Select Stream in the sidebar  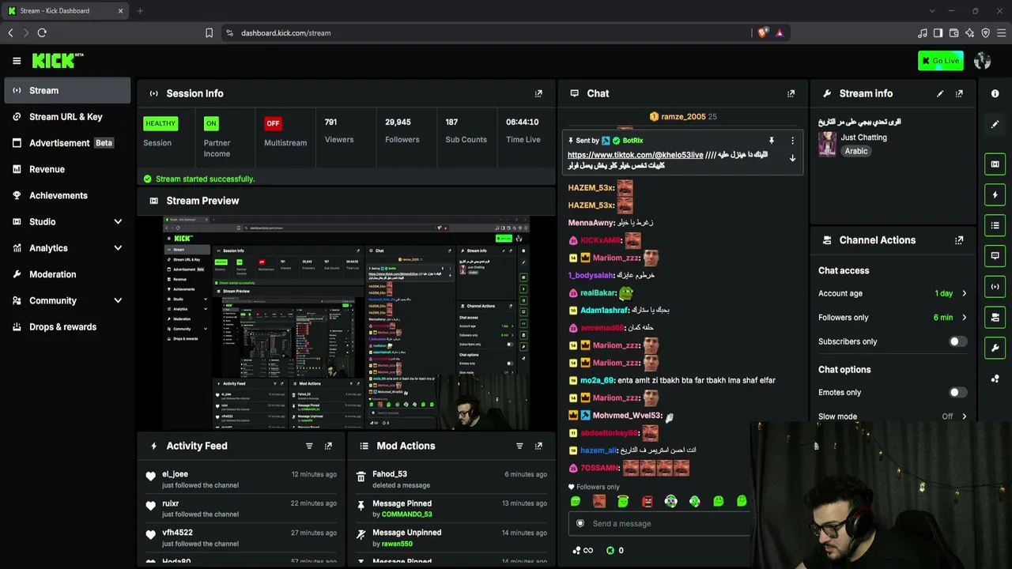point(67,90)
